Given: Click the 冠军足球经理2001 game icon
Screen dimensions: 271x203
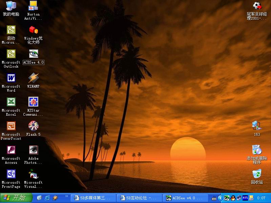Looking at the screenshot, I should click(x=257, y=6).
